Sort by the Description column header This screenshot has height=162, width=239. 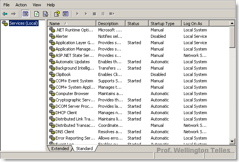click(111, 24)
